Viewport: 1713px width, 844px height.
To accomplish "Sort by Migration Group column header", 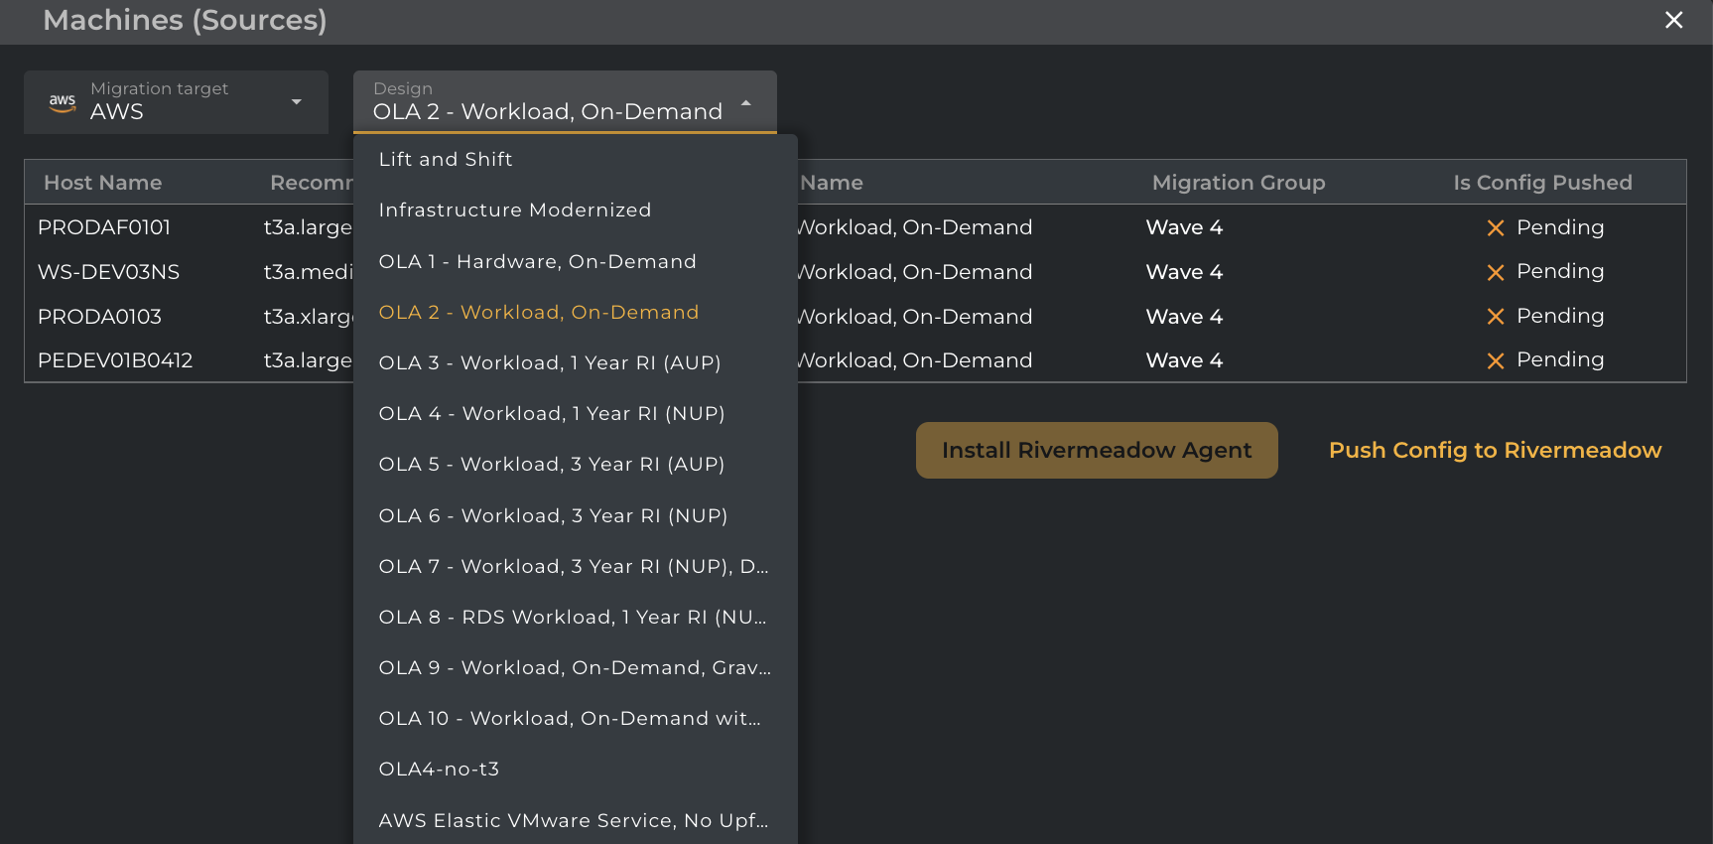I will click(x=1238, y=183).
